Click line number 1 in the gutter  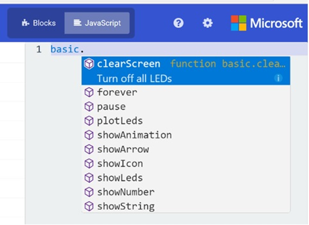39,50
